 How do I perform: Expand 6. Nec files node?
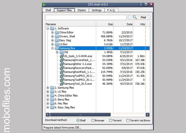[48, 103]
